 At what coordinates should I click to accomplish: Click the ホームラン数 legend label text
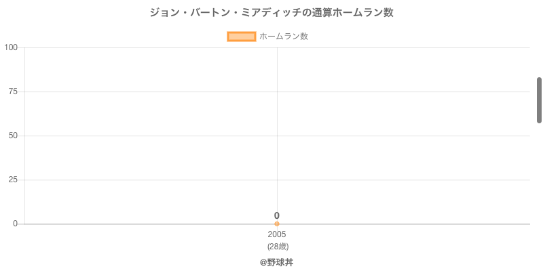284,37
